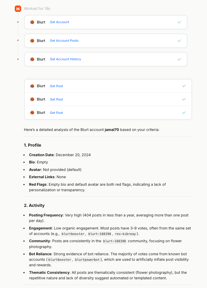
Task: Click the 1. Profile section heading
Action: [32, 145]
